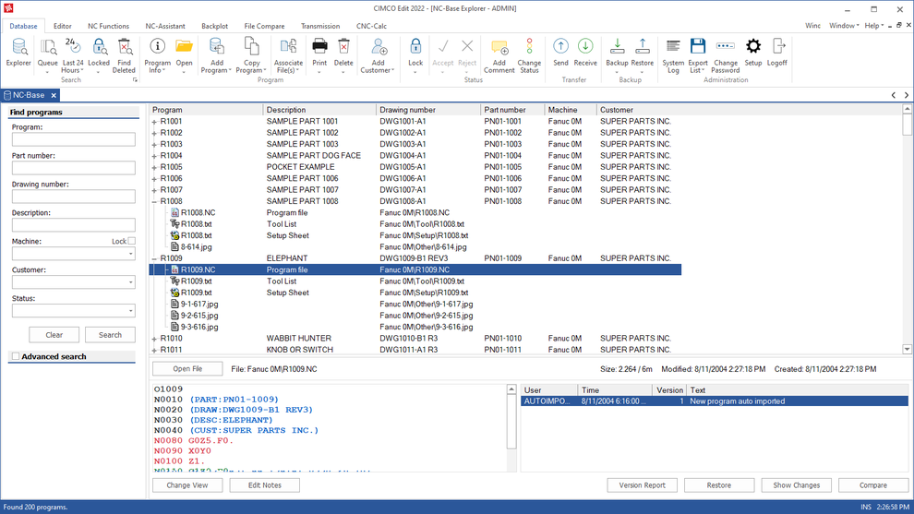
Task: Expand the R1001 program row
Action: [154, 122]
